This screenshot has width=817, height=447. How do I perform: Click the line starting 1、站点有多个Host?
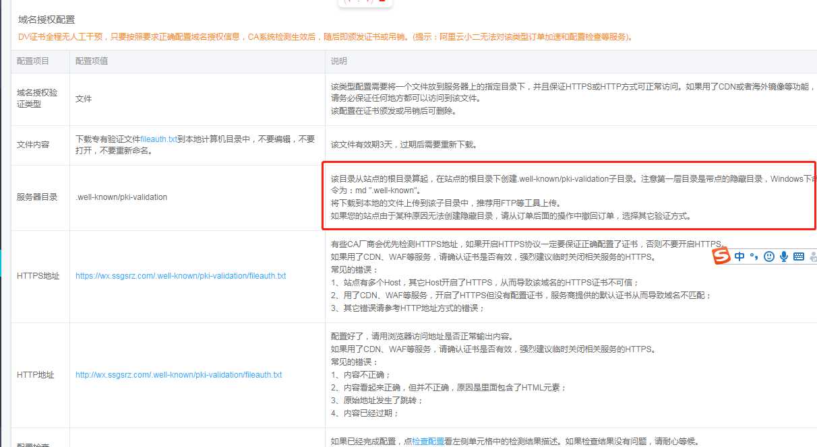click(485, 283)
